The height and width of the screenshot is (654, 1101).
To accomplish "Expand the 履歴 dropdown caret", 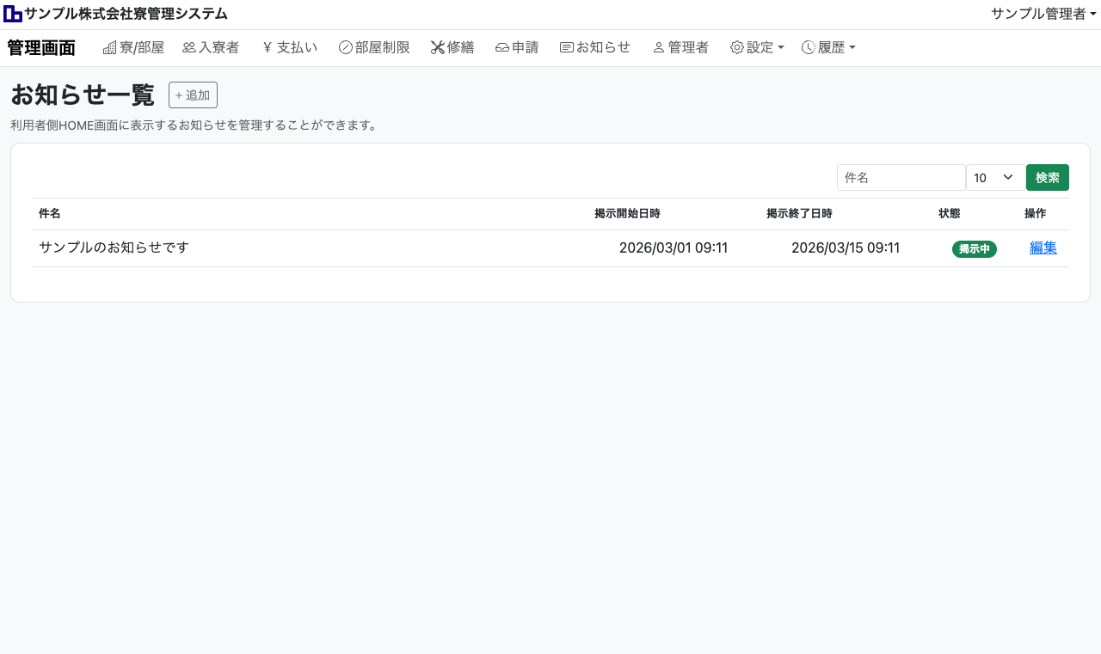I will pyautogui.click(x=852, y=48).
